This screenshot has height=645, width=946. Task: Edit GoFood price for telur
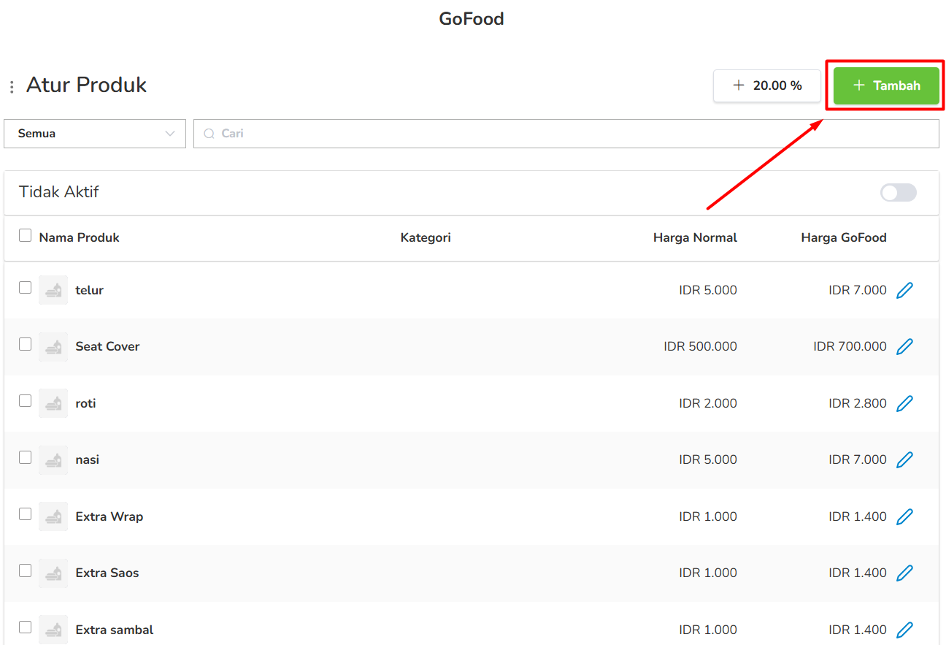coord(904,290)
